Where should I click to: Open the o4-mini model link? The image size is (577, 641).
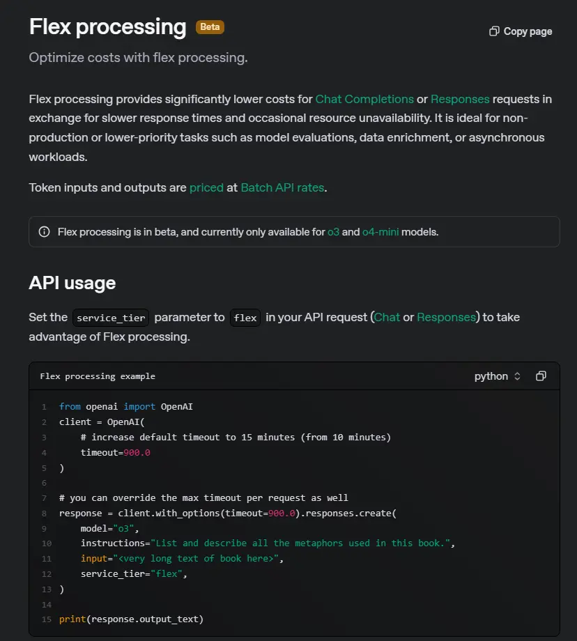pos(380,232)
